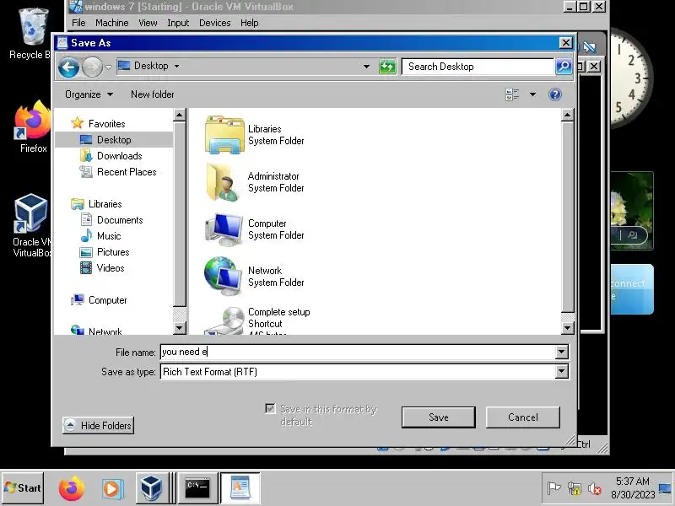Click the grayed Forward arrow button
675x506 pixels.
[92, 67]
